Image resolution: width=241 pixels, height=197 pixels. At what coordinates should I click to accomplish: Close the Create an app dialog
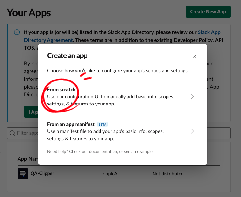[195, 56]
